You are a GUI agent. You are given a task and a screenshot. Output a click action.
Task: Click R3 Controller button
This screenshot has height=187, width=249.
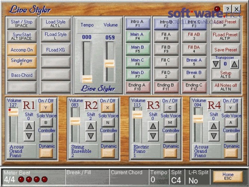click(x=170, y=137)
